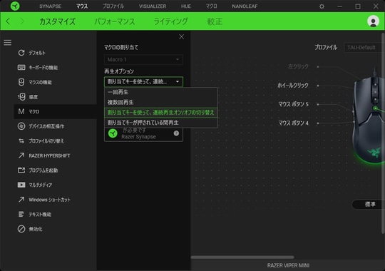
Task: Click the 無効化 disable icon
Action: pyautogui.click(x=21, y=229)
